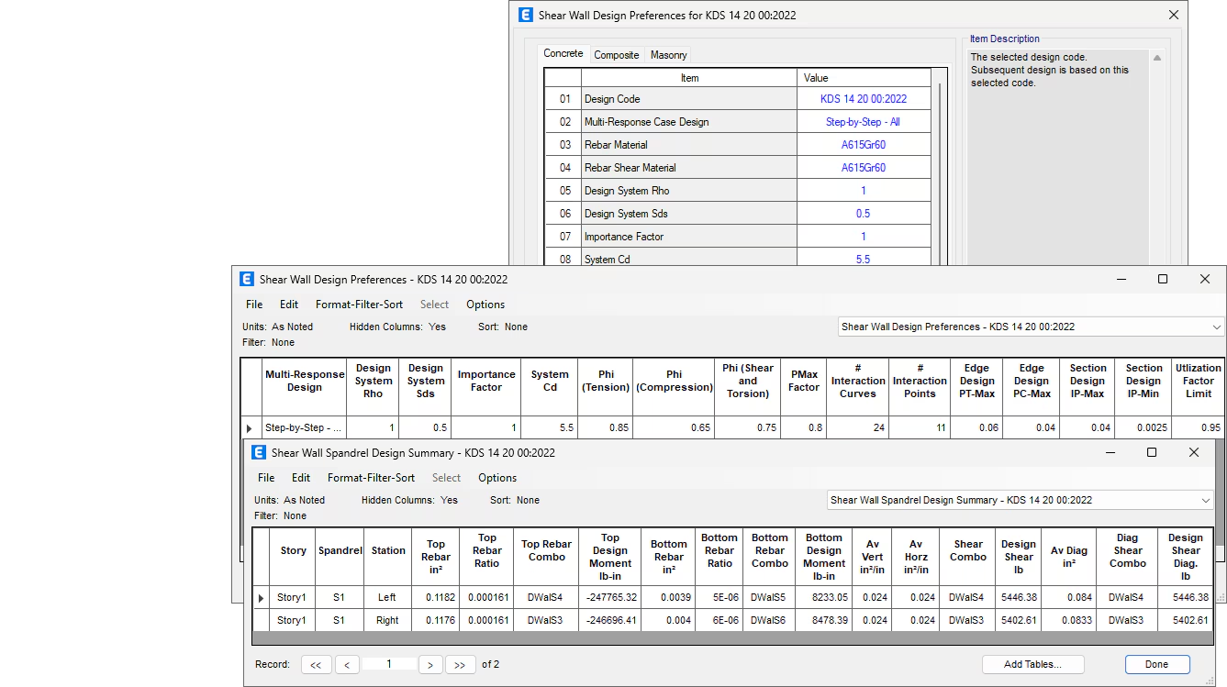Expand the Shear Wall Design Preferences table dropdown
Screen dimensions: 1227x687
[1217, 327]
